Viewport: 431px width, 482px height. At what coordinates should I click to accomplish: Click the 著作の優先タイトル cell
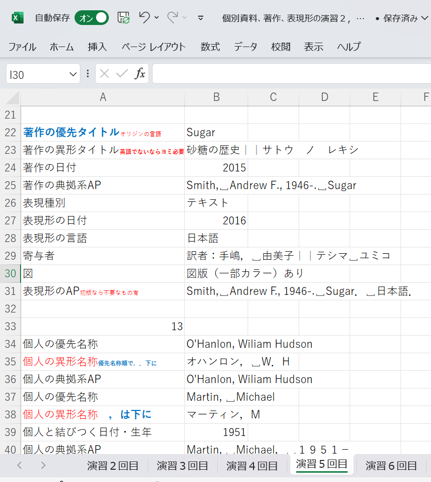(103, 132)
